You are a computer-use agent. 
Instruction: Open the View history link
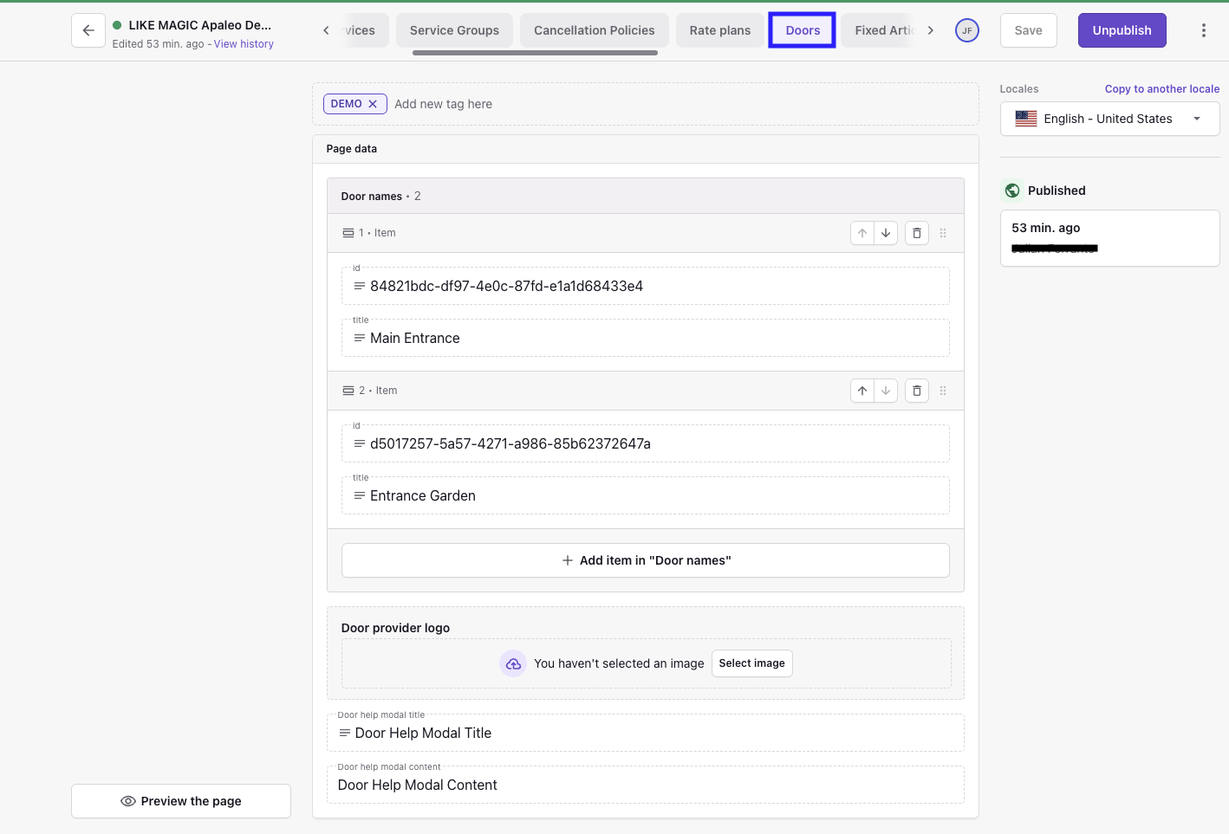click(244, 44)
